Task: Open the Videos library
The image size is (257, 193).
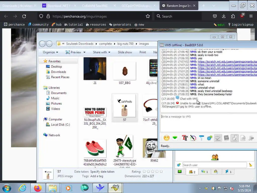Action: pyautogui.click(x=55, y=109)
